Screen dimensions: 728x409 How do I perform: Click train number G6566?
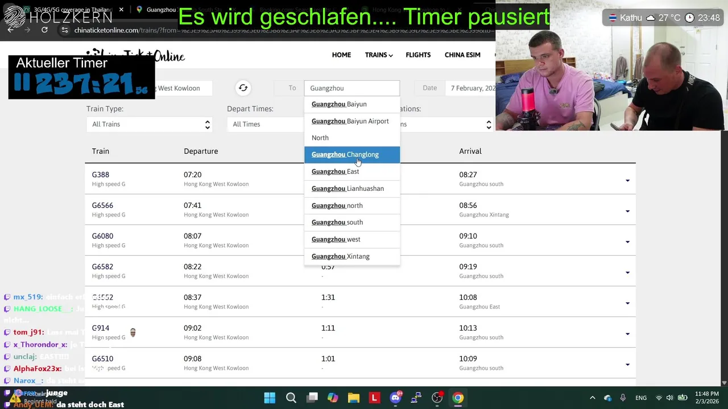[102, 205]
